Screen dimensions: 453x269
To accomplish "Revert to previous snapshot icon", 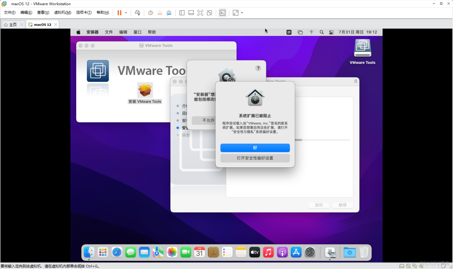I will (x=160, y=13).
